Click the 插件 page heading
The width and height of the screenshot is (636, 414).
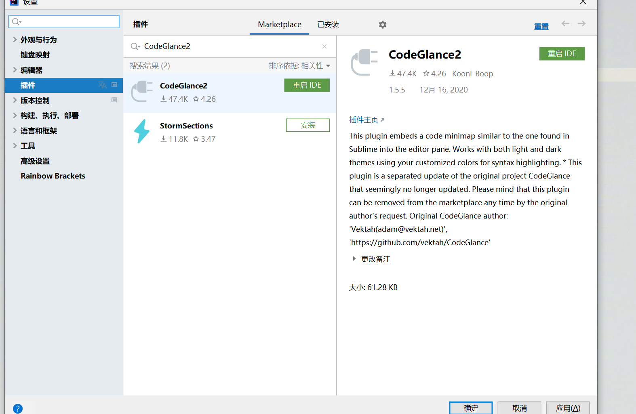141,24
